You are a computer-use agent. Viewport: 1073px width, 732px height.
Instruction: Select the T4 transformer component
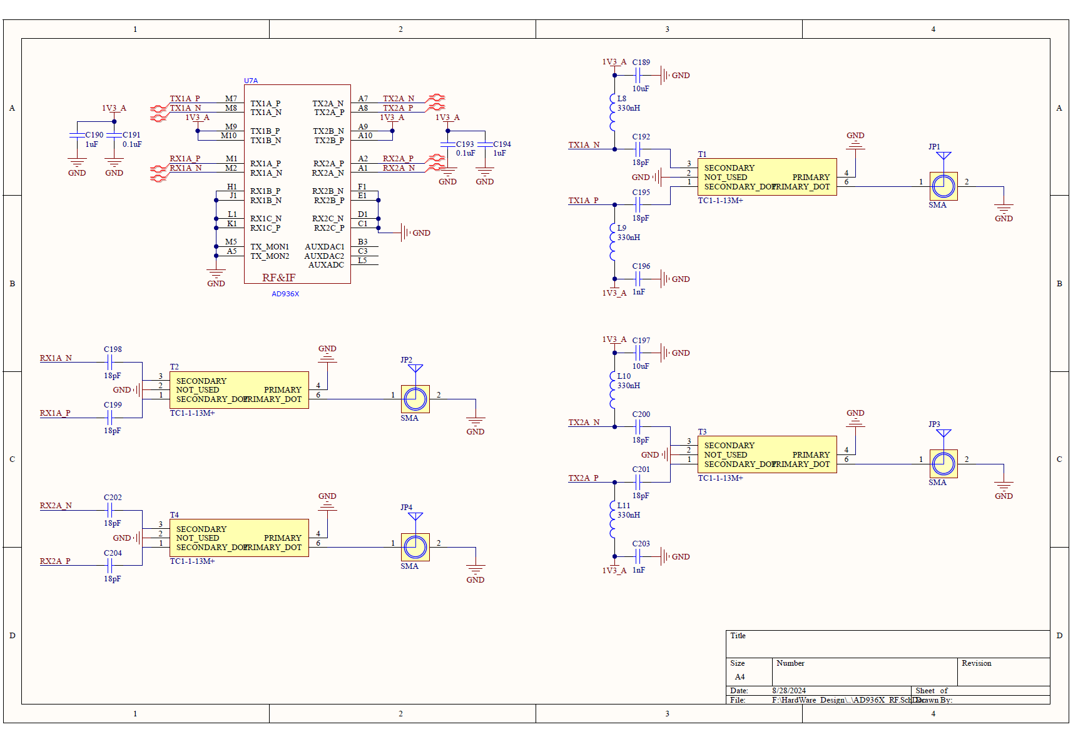pos(239,538)
